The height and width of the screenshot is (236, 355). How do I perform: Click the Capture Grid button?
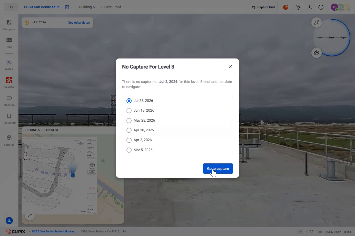point(263,7)
